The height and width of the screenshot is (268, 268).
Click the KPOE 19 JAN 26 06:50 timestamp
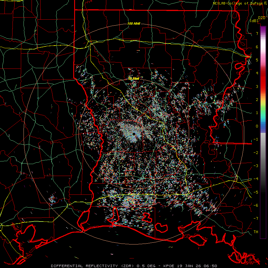190,266
